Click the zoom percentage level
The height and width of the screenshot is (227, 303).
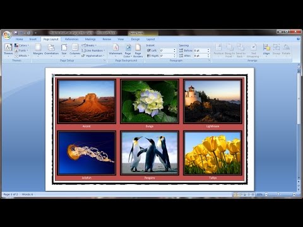[x=259, y=195]
